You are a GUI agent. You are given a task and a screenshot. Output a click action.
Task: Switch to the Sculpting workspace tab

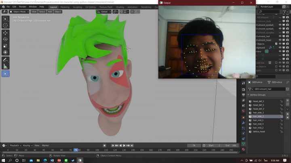tap(77, 7)
